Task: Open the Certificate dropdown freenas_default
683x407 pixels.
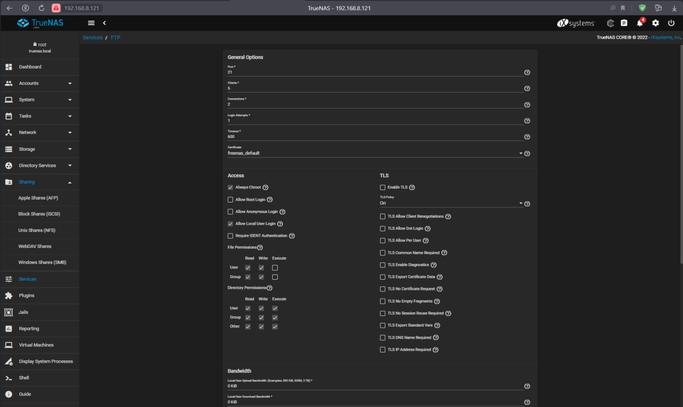Action: coord(375,153)
